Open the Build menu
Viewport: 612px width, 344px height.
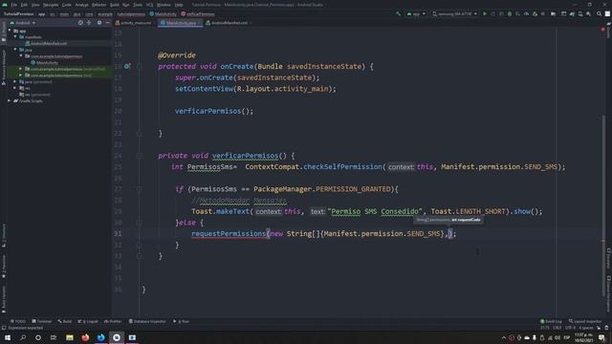point(115,5)
